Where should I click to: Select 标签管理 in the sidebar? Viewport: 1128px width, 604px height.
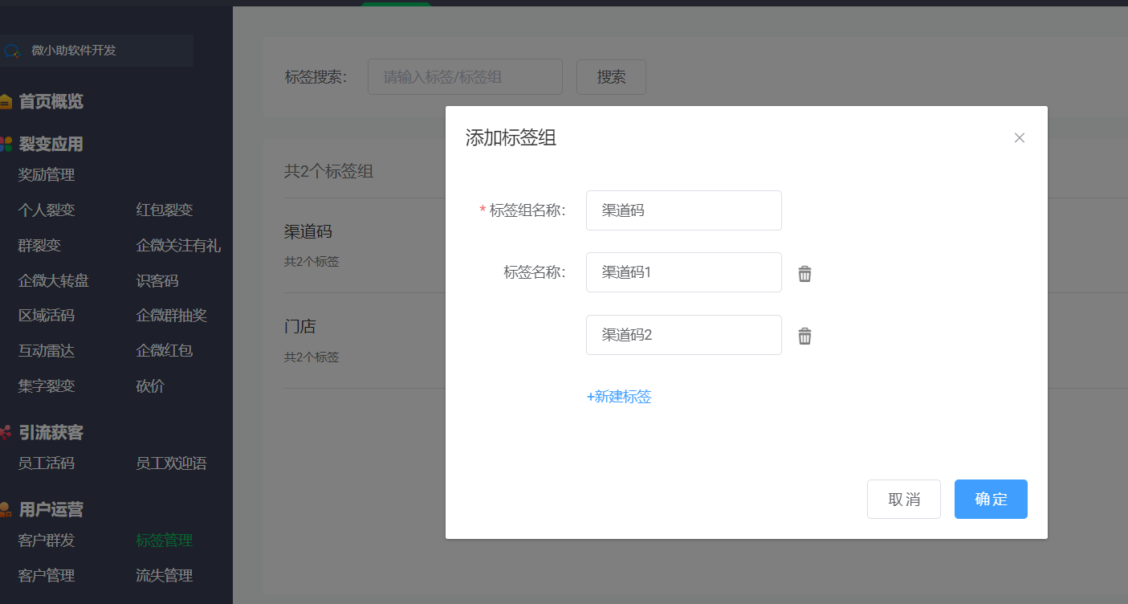coord(165,541)
